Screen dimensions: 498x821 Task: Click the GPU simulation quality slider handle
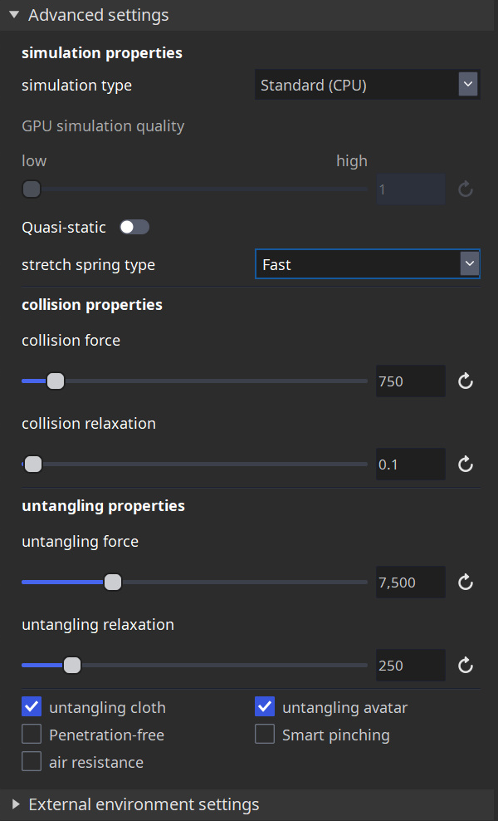[x=31, y=189]
